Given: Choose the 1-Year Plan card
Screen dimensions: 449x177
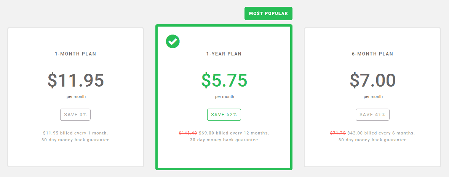Looking at the screenshot, I should pyautogui.click(x=224, y=97).
